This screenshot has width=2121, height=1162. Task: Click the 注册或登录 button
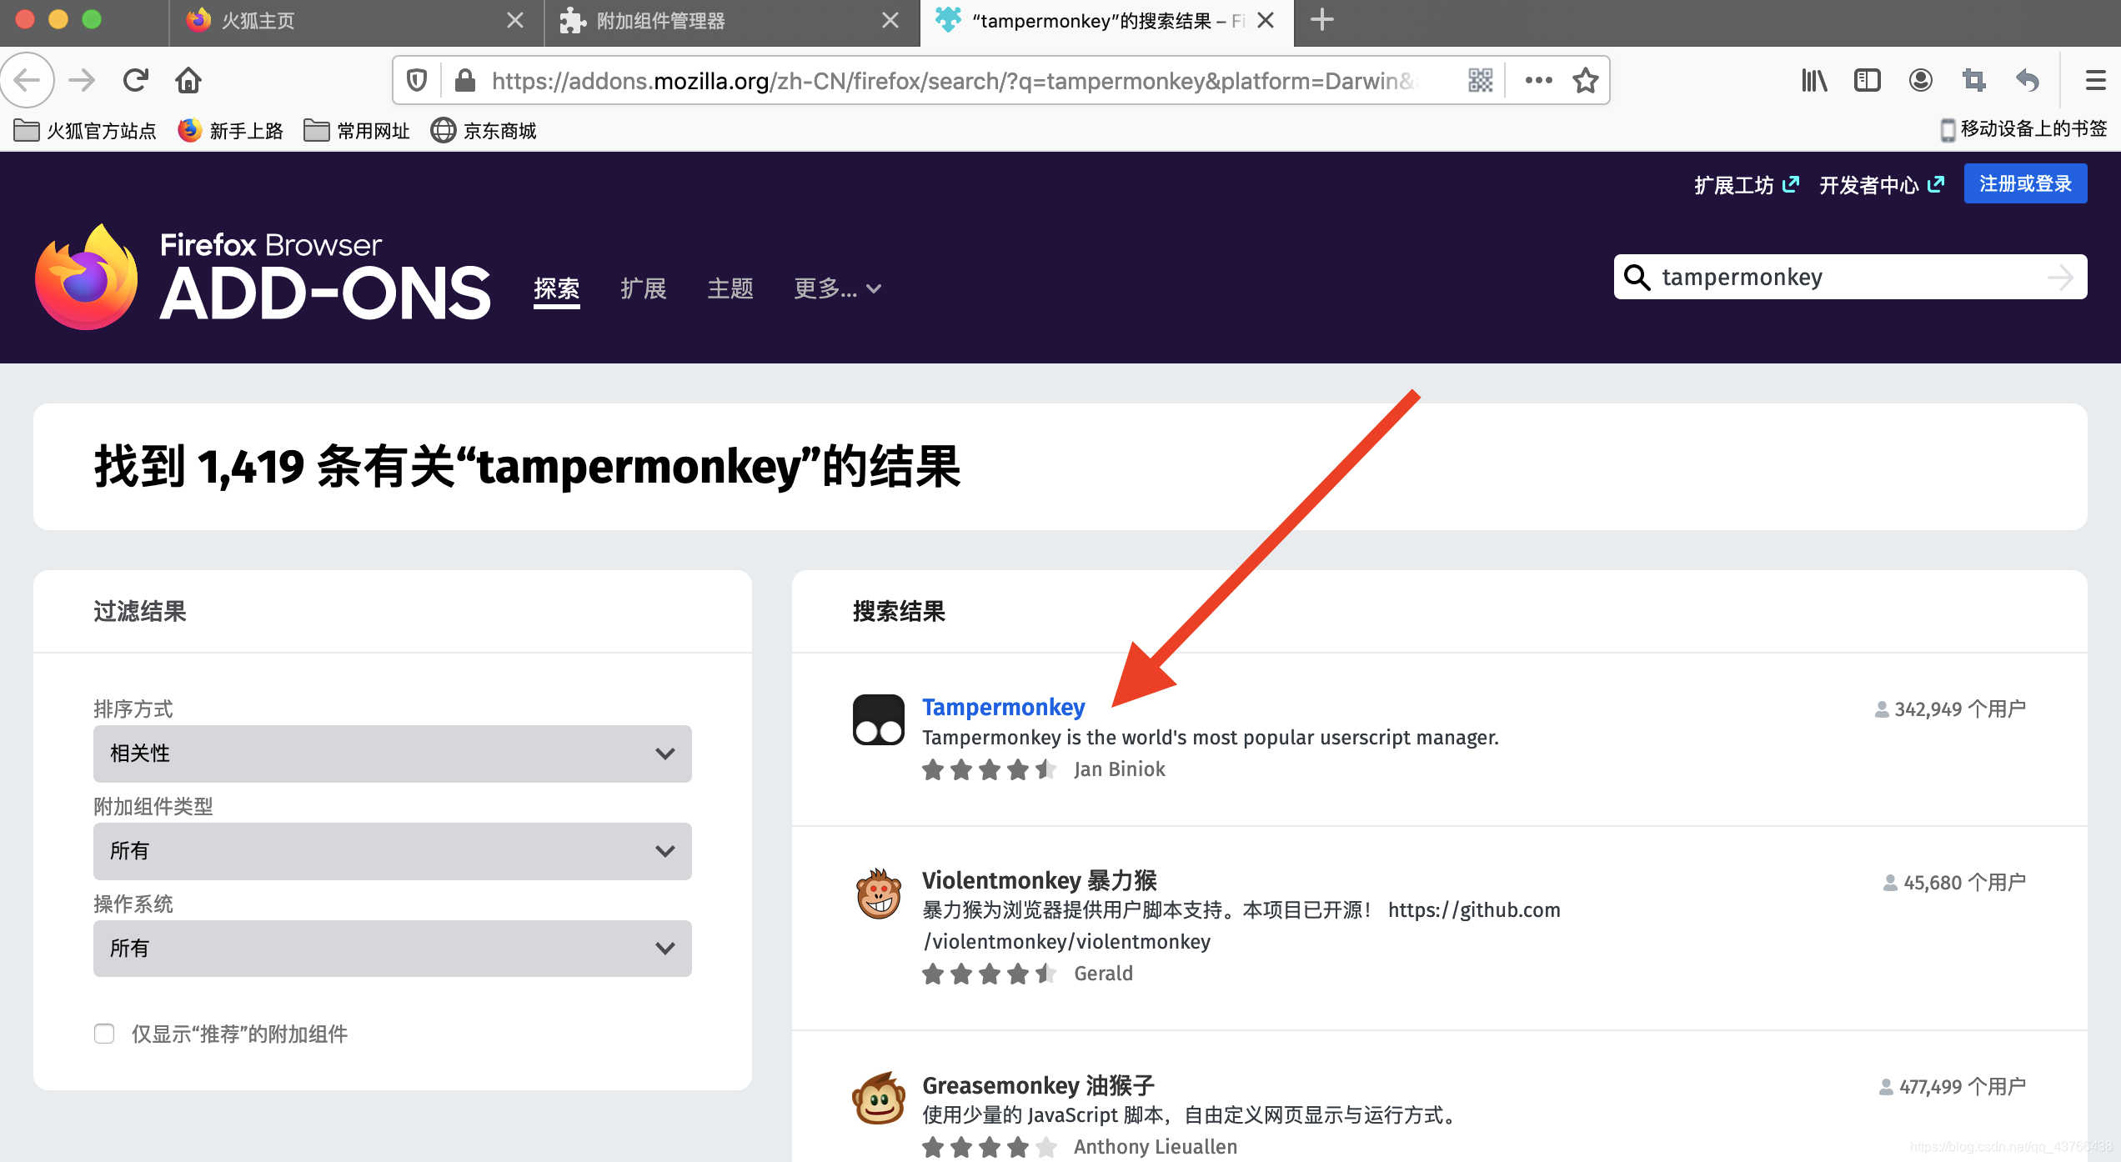(x=2024, y=183)
